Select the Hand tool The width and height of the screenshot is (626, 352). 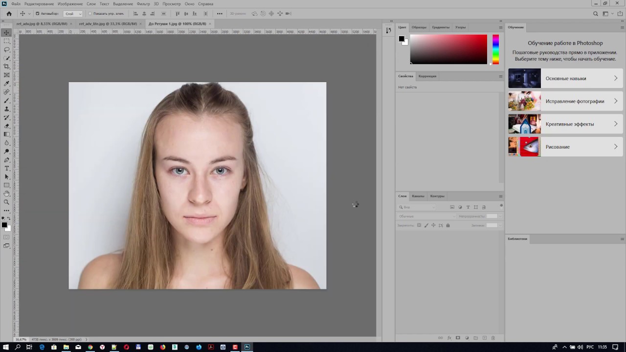click(6, 194)
